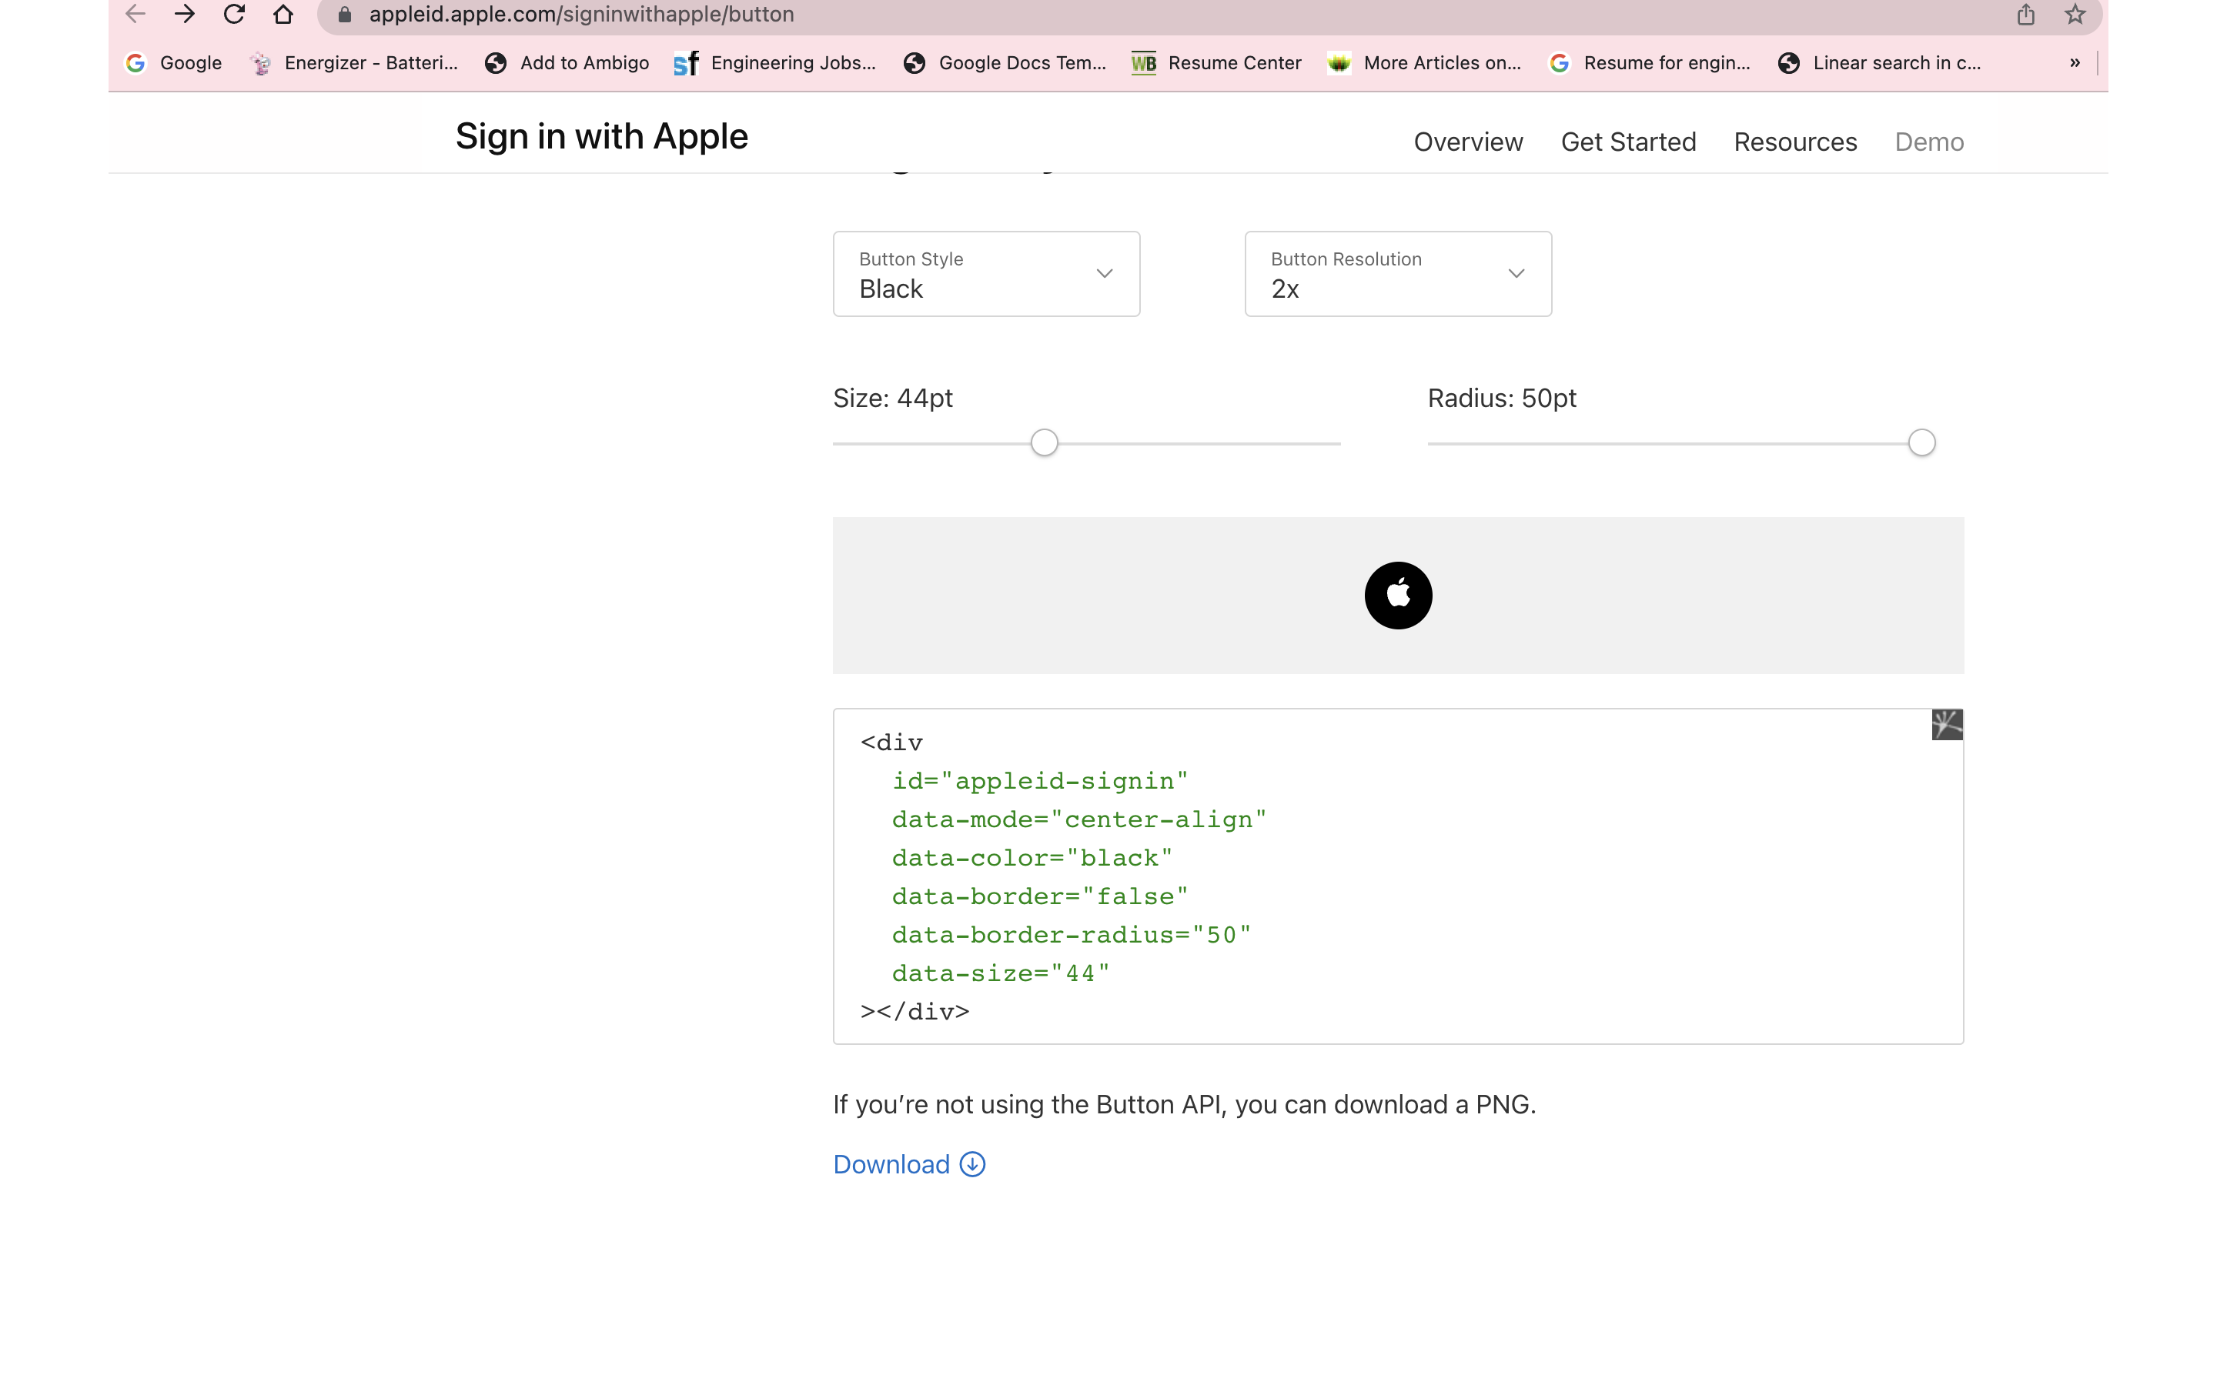Click the Size: 44pt label
Screen dimensions: 2217x1385
[x=892, y=399]
